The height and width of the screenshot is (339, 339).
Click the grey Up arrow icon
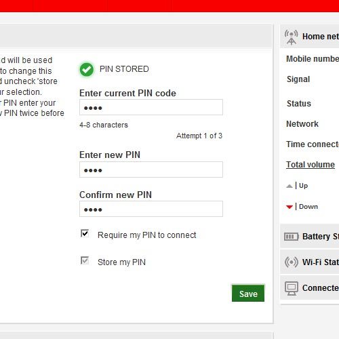coord(290,186)
